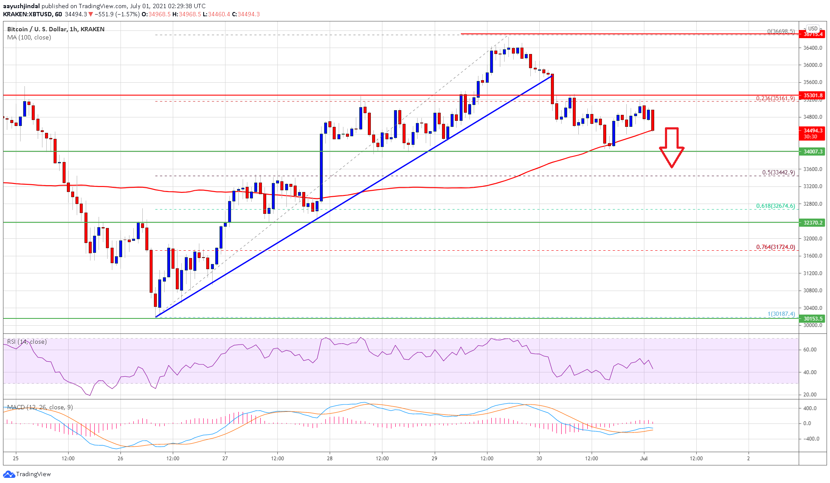Click the 28 date marker on time axis
Screen dimensions: 830x483
click(330, 459)
